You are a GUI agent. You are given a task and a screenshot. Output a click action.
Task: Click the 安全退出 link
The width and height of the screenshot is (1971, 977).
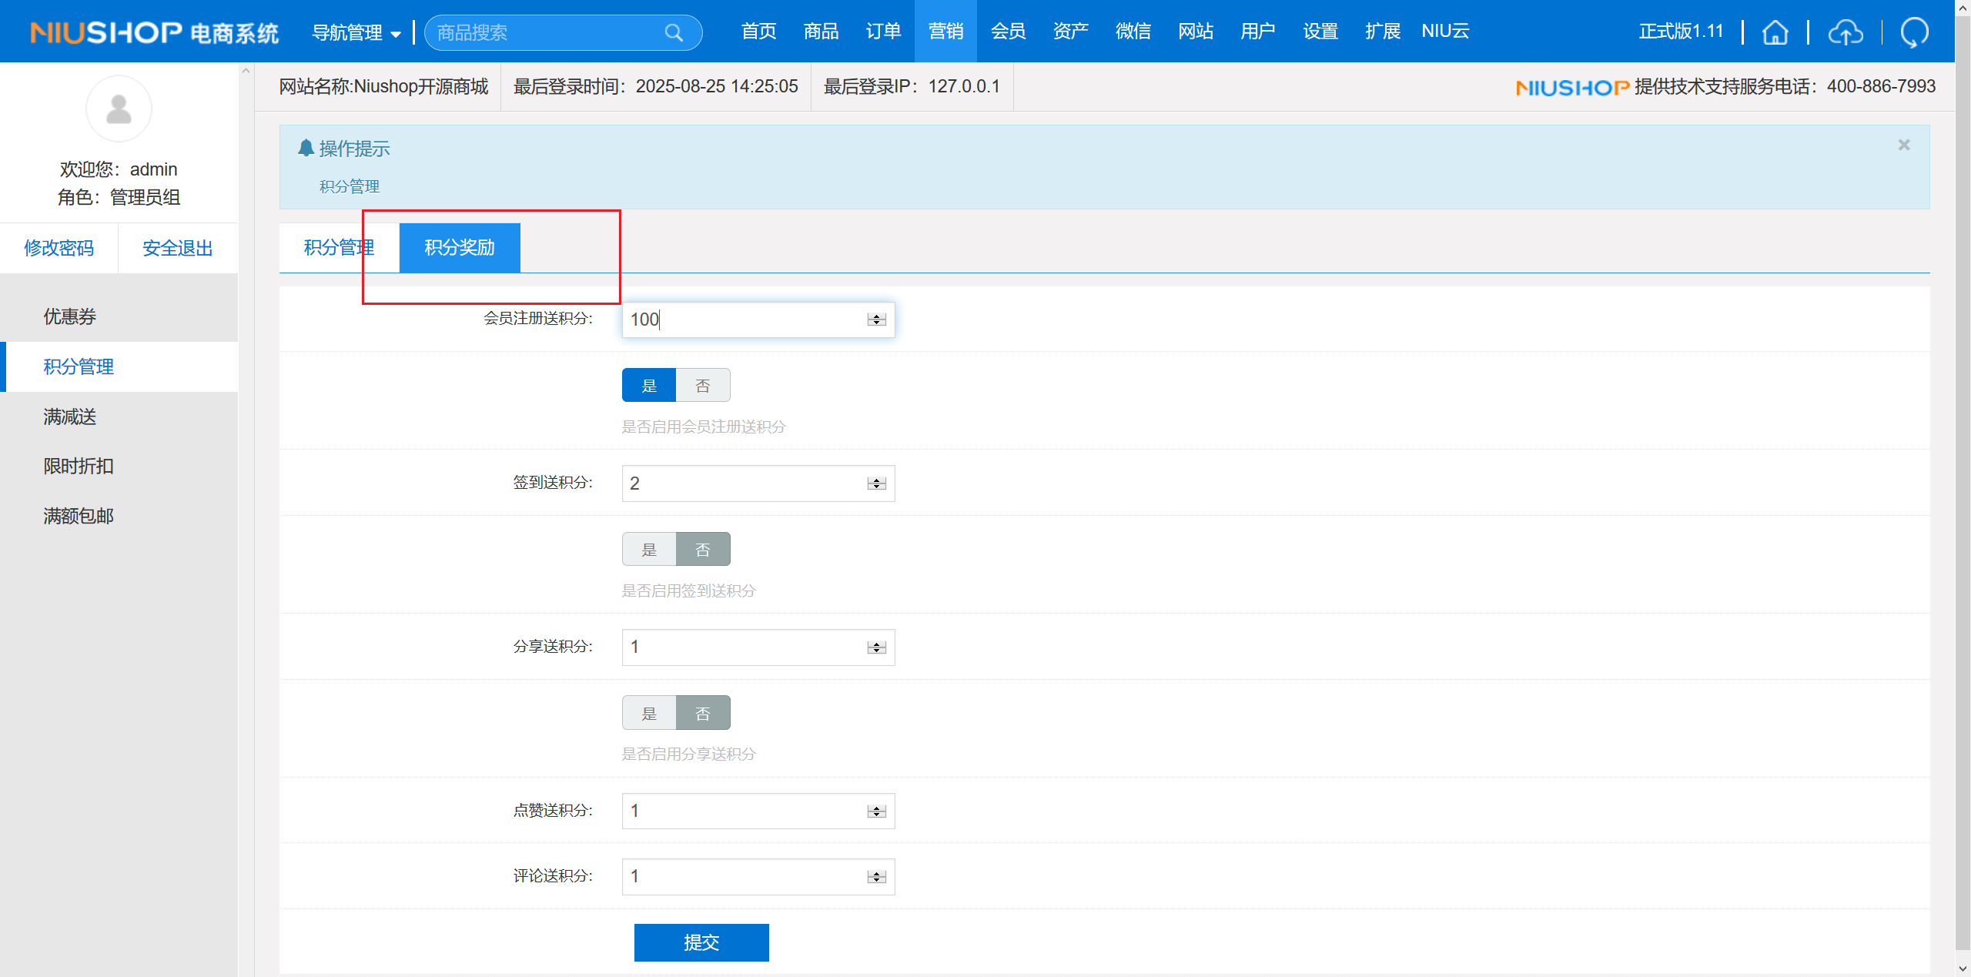click(x=178, y=248)
